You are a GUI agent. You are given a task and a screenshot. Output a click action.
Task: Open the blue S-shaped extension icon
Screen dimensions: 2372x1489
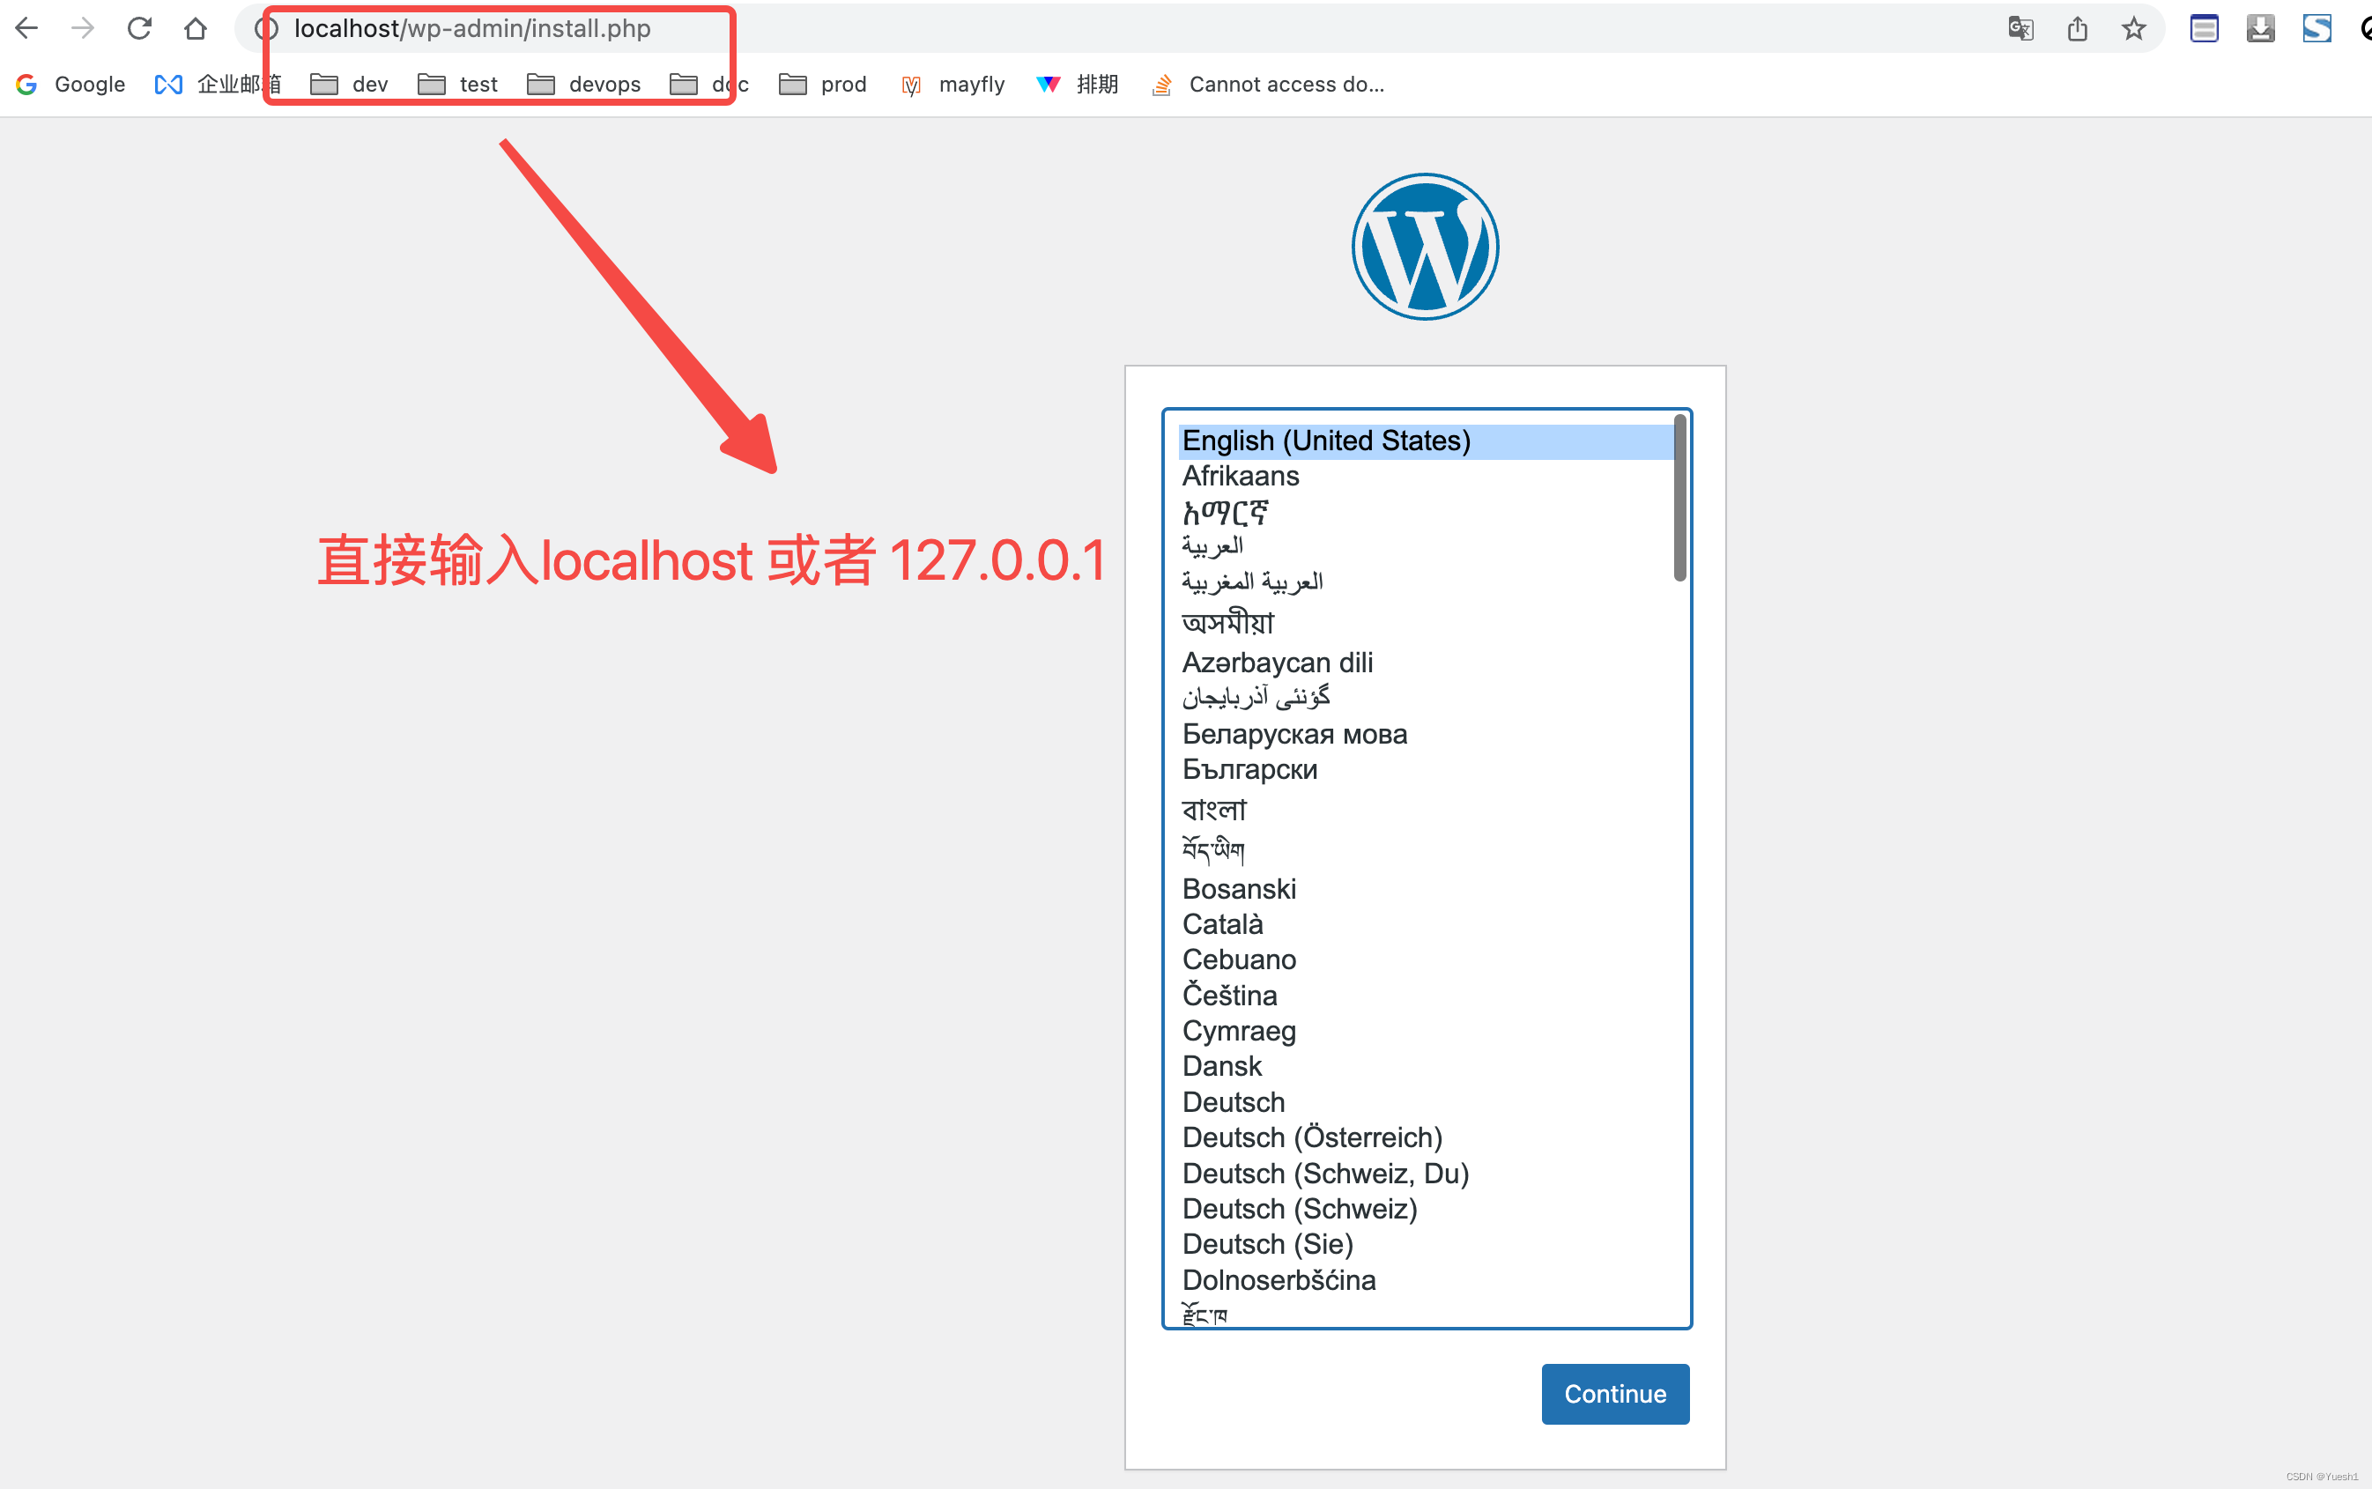pos(2316,28)
